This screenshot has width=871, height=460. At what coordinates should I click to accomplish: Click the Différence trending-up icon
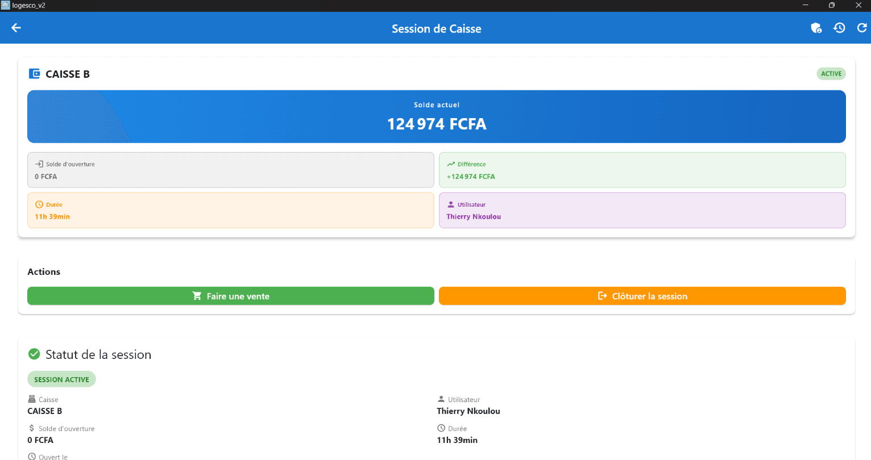tap(451, 164)
